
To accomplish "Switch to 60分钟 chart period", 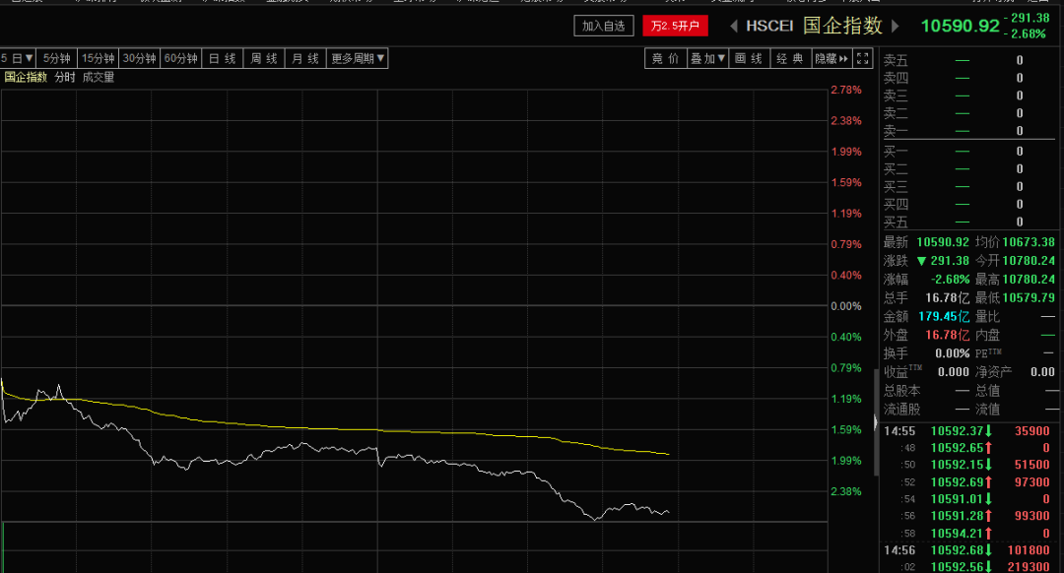I will 180,59.
